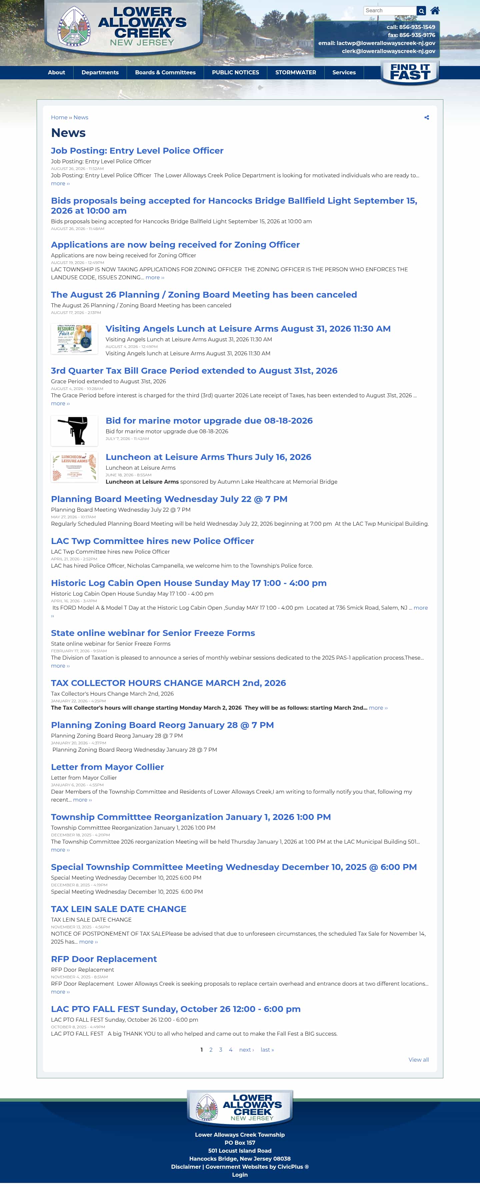This screenshot has height=1187, width=480.
Task: Open Township Committee Reorganization January 1 article
Action: (x=191, y=817)
